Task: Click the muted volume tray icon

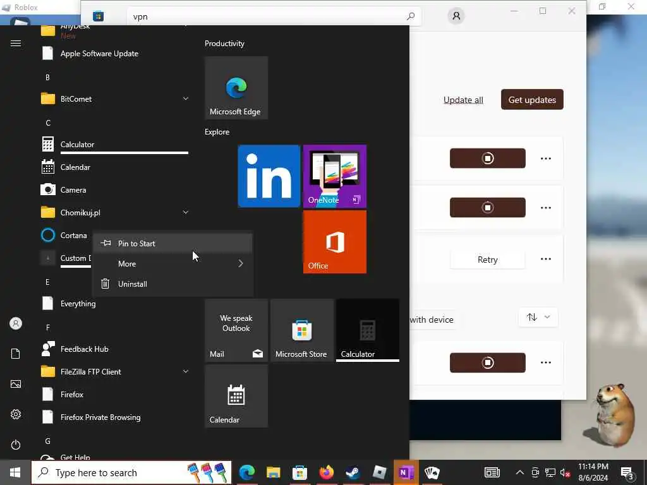Action: [565, 472]
